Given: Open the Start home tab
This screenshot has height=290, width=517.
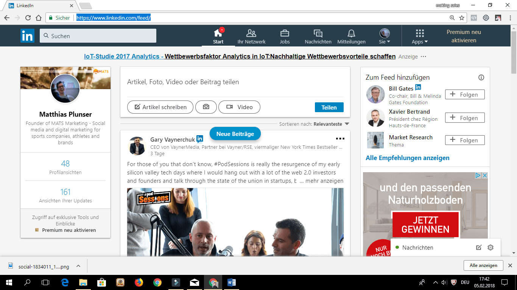Looking at the screenshot, I should pos(218,36).
